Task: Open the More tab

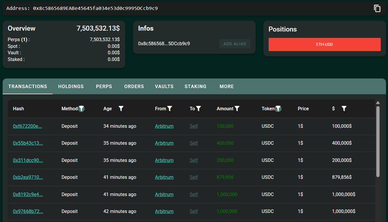Action: tap(227, 86)
